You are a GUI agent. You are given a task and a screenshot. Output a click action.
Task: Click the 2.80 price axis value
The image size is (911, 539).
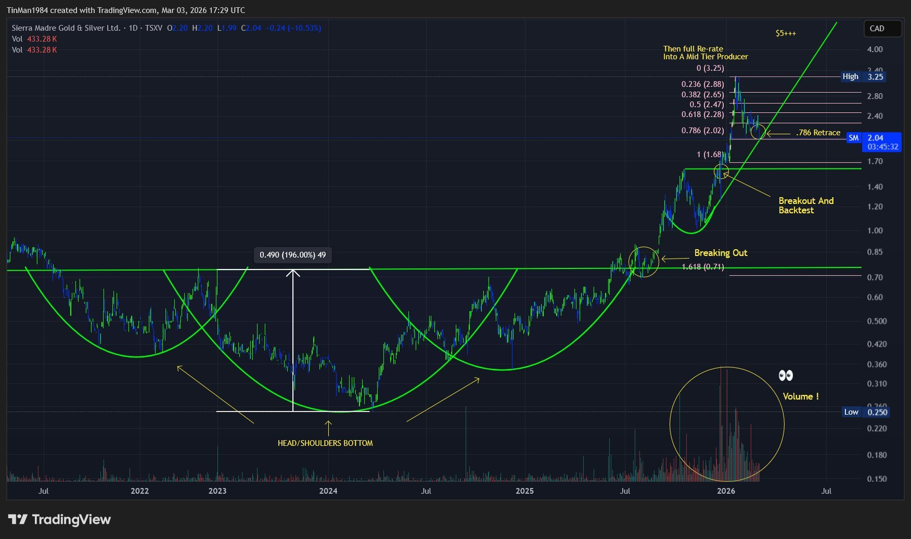pyautogui.click(x=875, y=96)
